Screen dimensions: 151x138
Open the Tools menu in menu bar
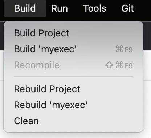[x=95, y=8]
